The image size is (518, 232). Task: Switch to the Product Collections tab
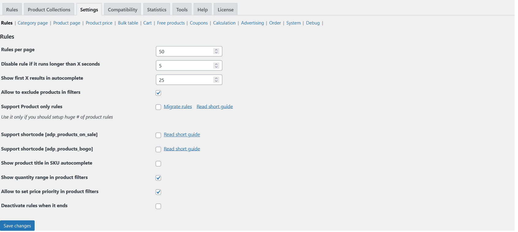click(x=49, y=10)
